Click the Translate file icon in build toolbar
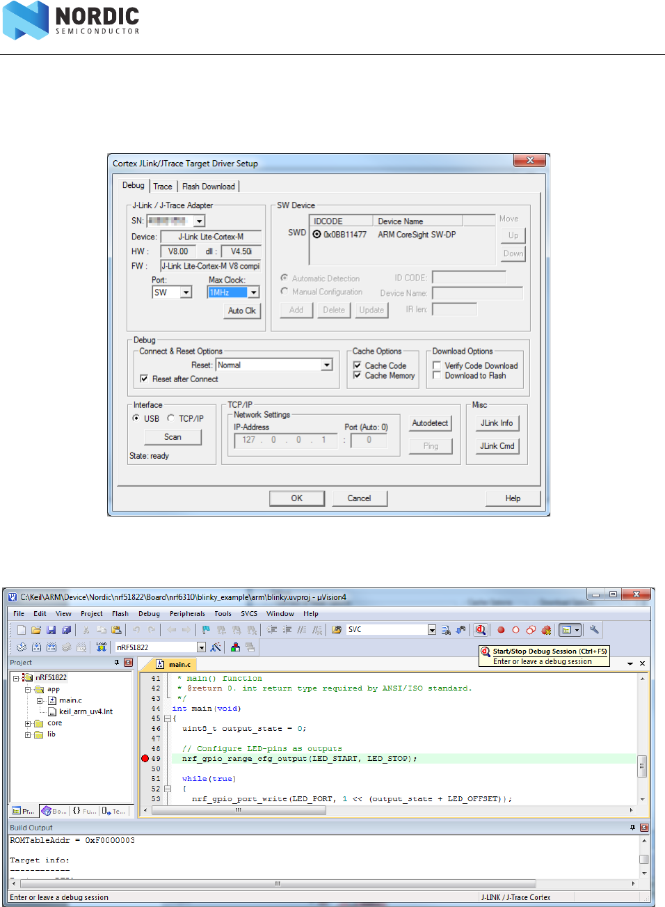 (22, 647)
